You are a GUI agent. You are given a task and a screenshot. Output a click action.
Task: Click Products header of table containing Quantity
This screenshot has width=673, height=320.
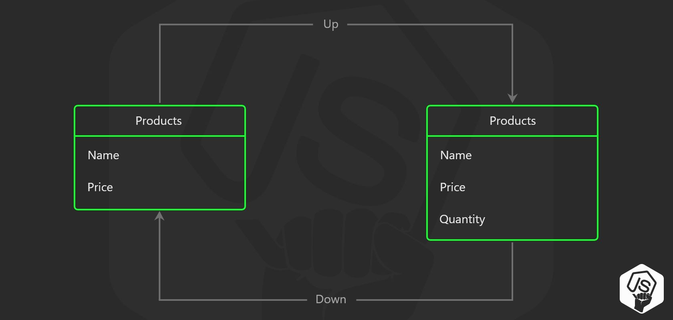[x=512, y=121]
